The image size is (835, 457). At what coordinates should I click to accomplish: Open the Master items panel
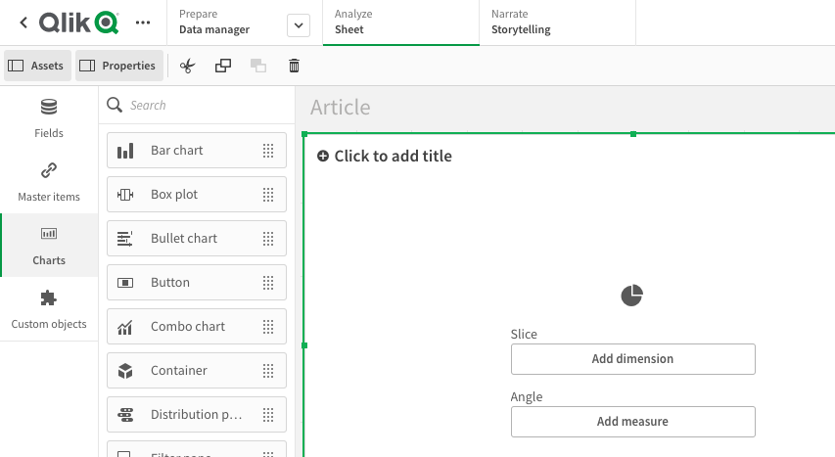[49, 182]
